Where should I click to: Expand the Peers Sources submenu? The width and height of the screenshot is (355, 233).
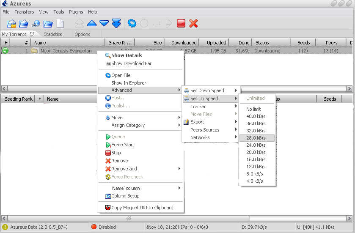211,130
